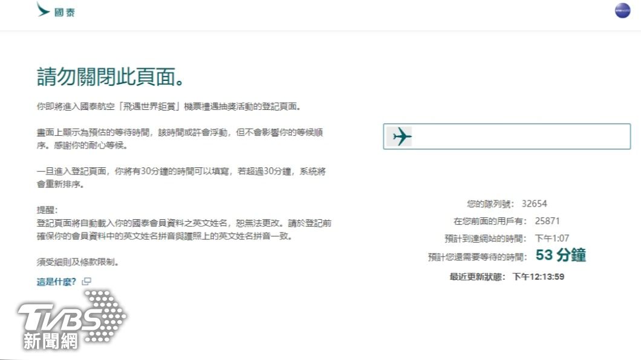
Task: Click the last update time 下午12:13:59
Action: click(538, 277)
